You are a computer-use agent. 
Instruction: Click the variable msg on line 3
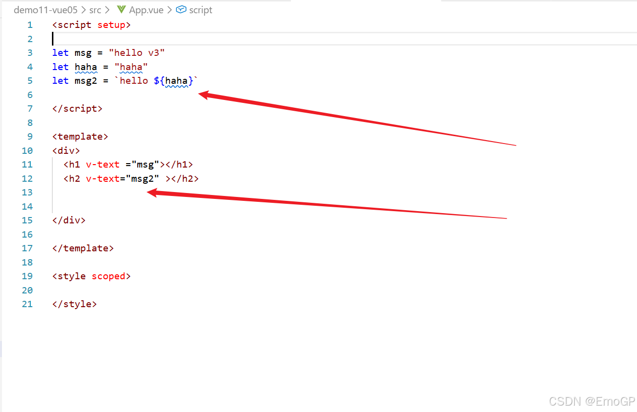[x=83, y=53]
